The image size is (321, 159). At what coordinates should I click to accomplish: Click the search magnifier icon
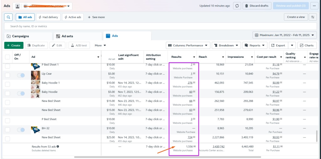coord(8,17)
